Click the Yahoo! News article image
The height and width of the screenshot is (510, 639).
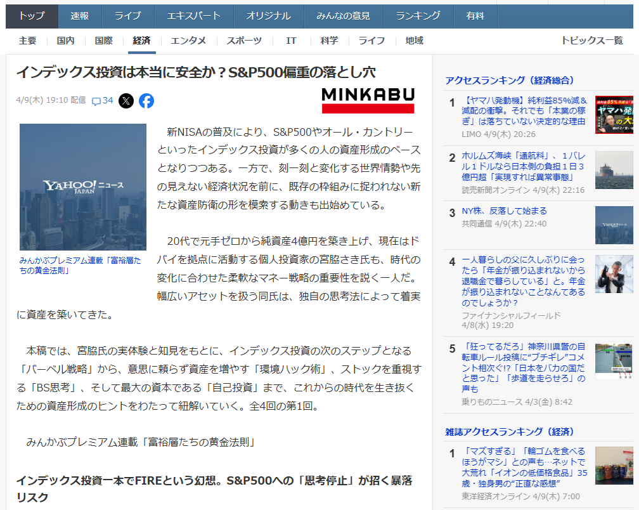(83, 187)
